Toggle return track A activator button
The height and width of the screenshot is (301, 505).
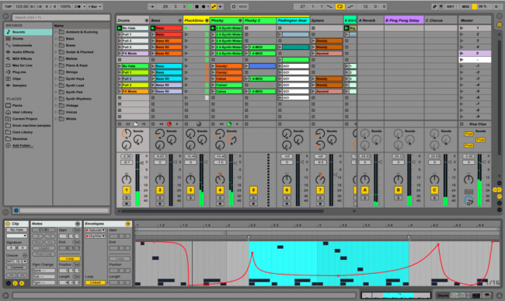(365, 190)
